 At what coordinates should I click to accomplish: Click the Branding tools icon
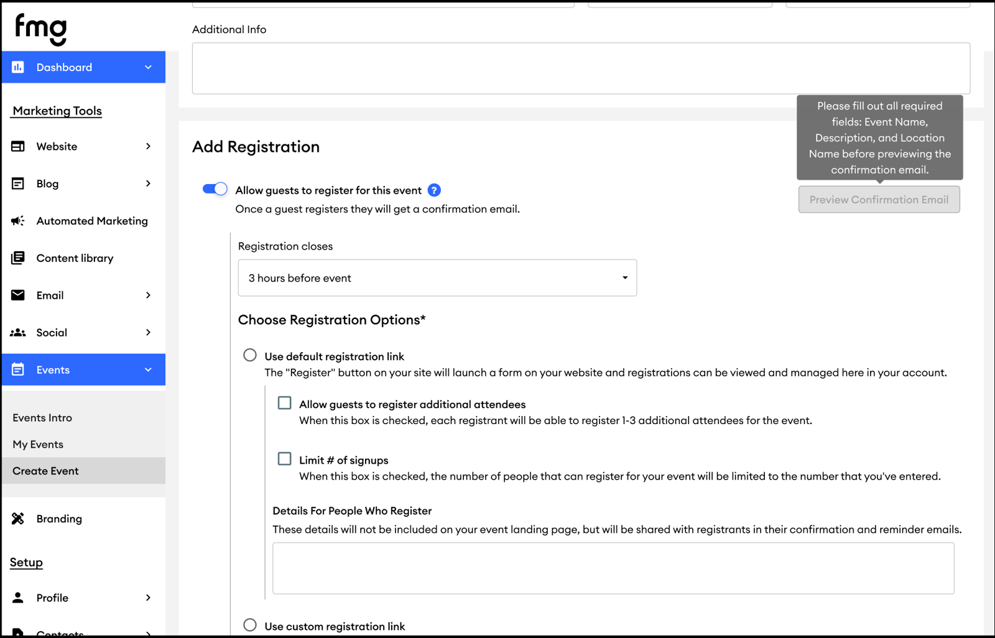pyautogui.click(x=18, y=519)
